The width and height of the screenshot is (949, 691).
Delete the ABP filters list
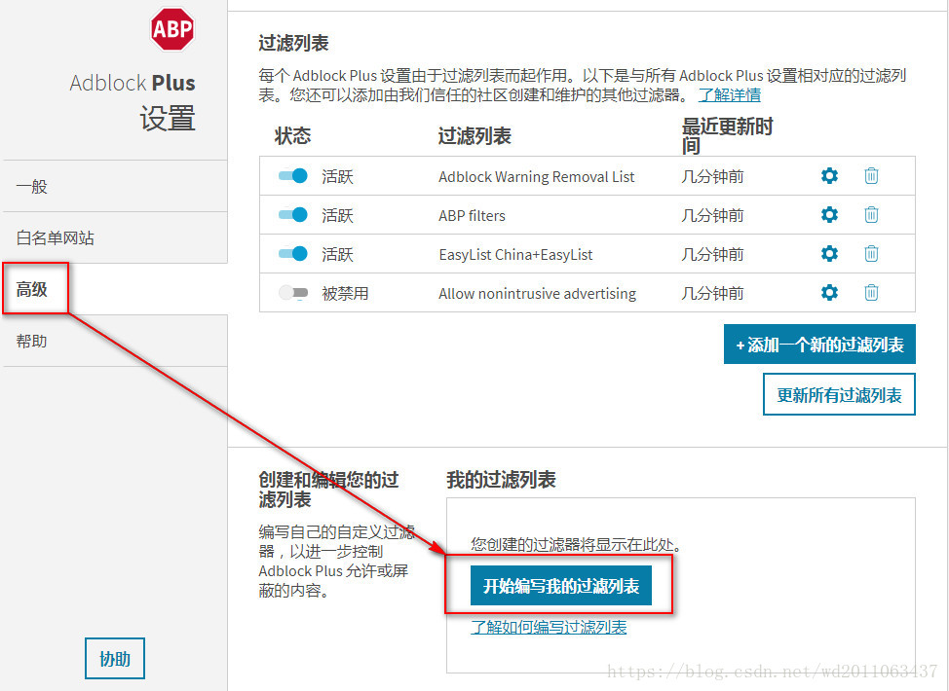(871, 215)
